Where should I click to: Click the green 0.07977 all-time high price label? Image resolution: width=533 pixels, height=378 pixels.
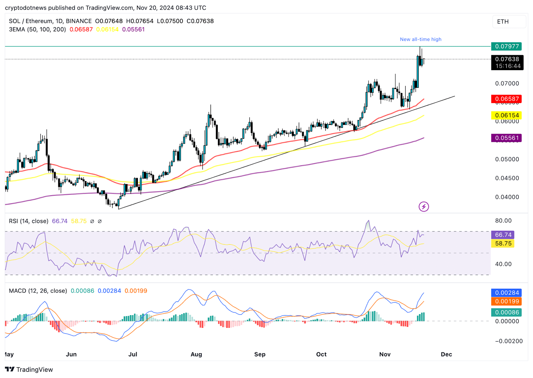pyautogui.click(x=507, y=47)
